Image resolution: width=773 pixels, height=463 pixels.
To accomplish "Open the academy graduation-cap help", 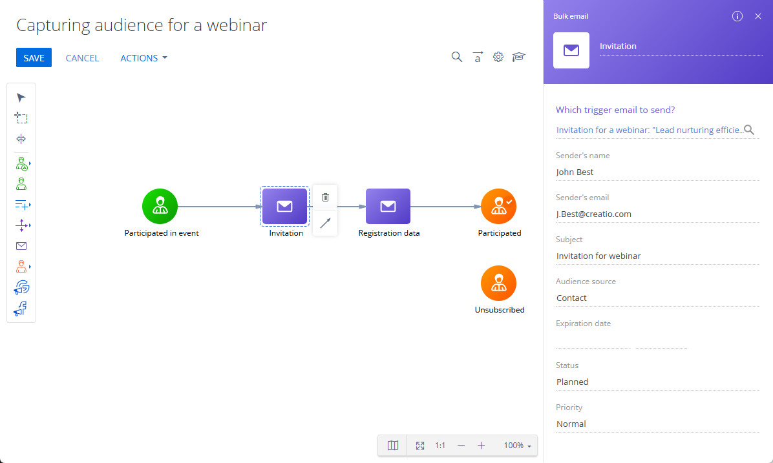I will point(518,57).
